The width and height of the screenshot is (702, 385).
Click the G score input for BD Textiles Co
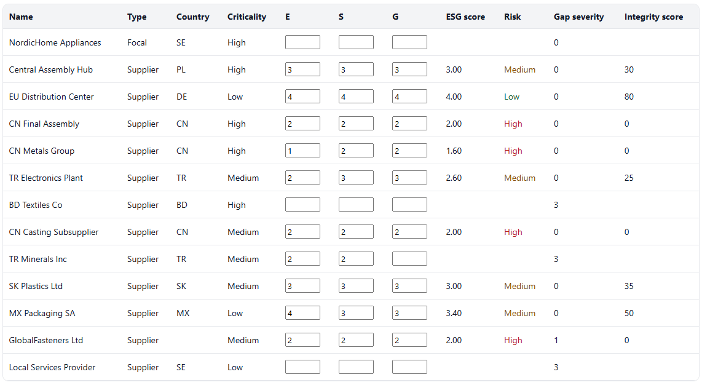409,204
